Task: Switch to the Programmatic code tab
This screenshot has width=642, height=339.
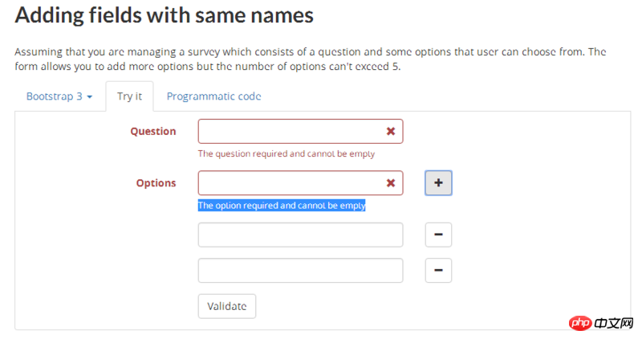Action: tap(213, 96)
